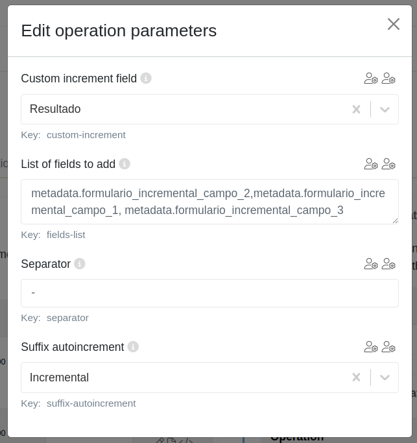This screenshot has width=417, height=443.
Task: Click second user-settings icon for Suffix autoincrement
Action: pos(388,347)
